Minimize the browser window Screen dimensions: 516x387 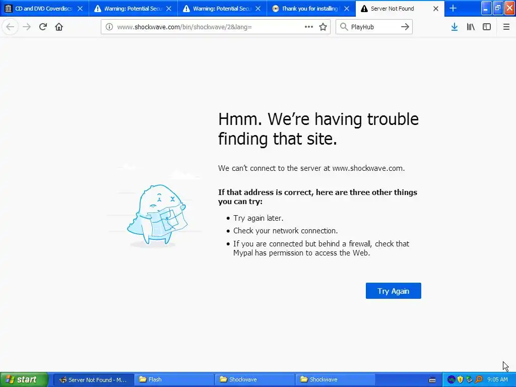point(486,8)
